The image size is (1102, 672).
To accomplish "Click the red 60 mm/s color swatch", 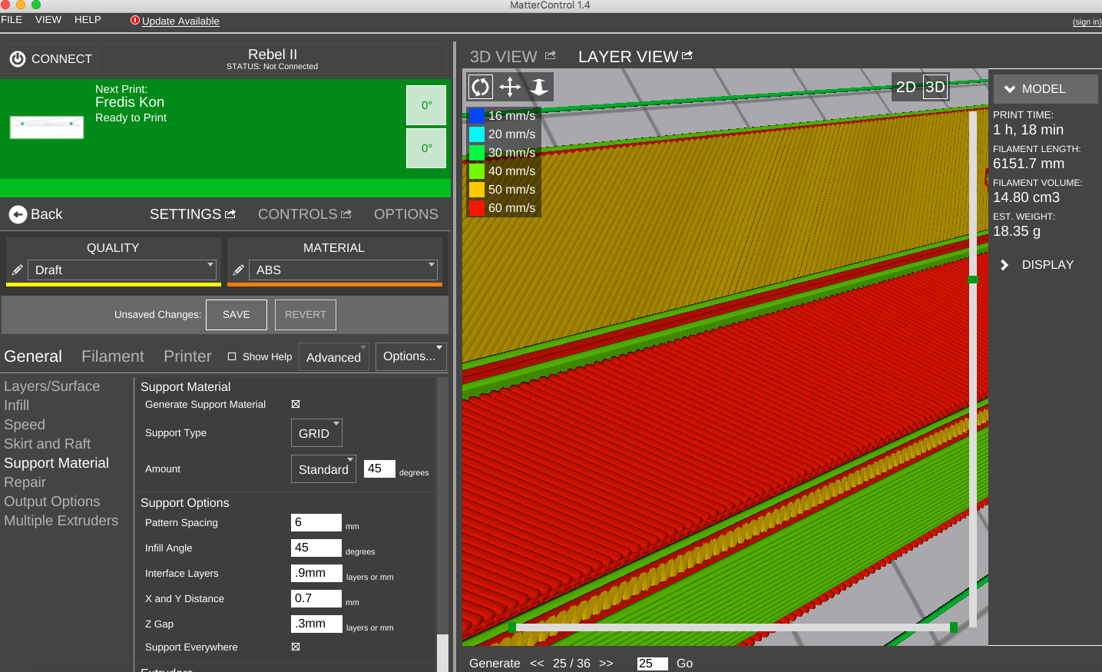I will click(477, 208).
